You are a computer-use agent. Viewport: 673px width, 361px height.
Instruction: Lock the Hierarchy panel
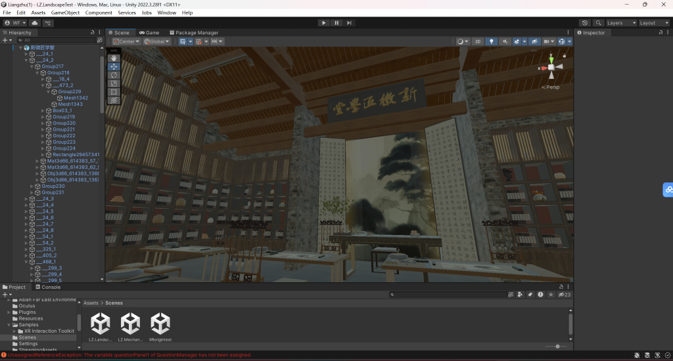[x=92, y=33]
